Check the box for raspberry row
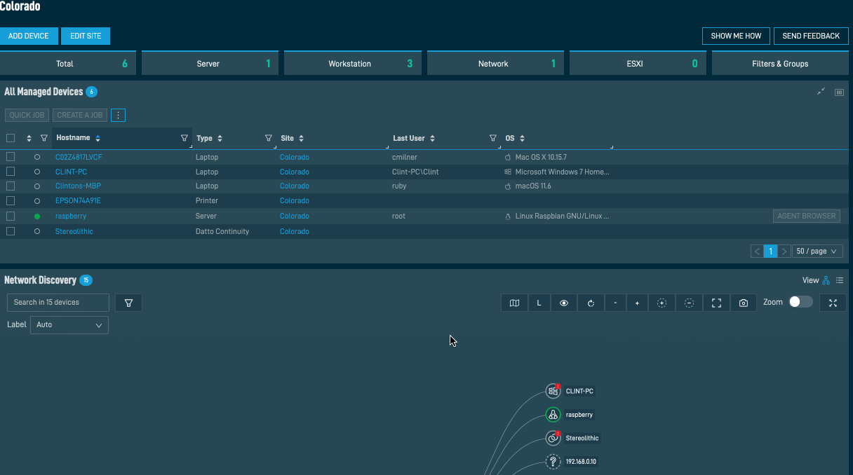853x475 pixels. 11,216
